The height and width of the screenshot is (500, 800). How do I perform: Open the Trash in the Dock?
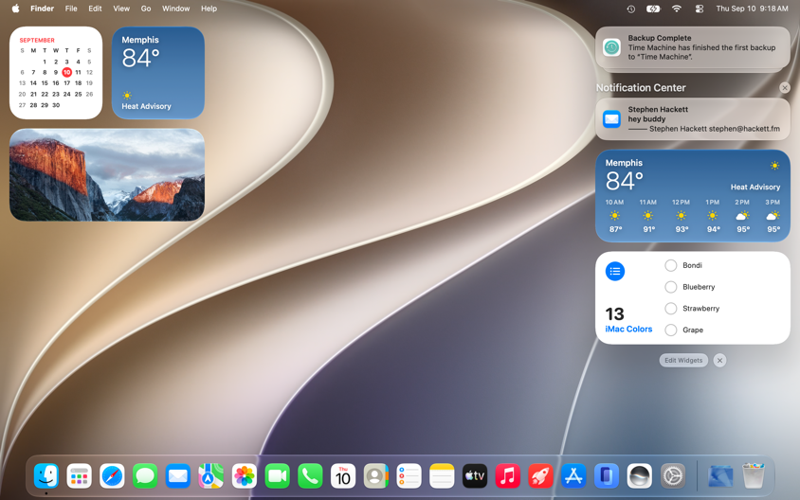coord(754,476)
